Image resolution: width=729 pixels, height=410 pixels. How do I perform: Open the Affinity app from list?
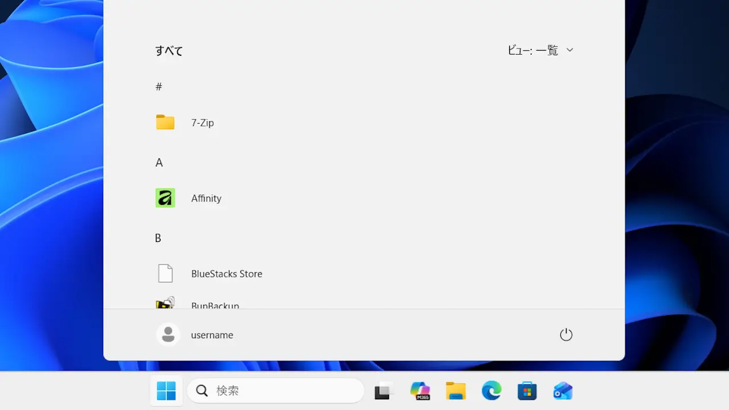coord(206,198)
